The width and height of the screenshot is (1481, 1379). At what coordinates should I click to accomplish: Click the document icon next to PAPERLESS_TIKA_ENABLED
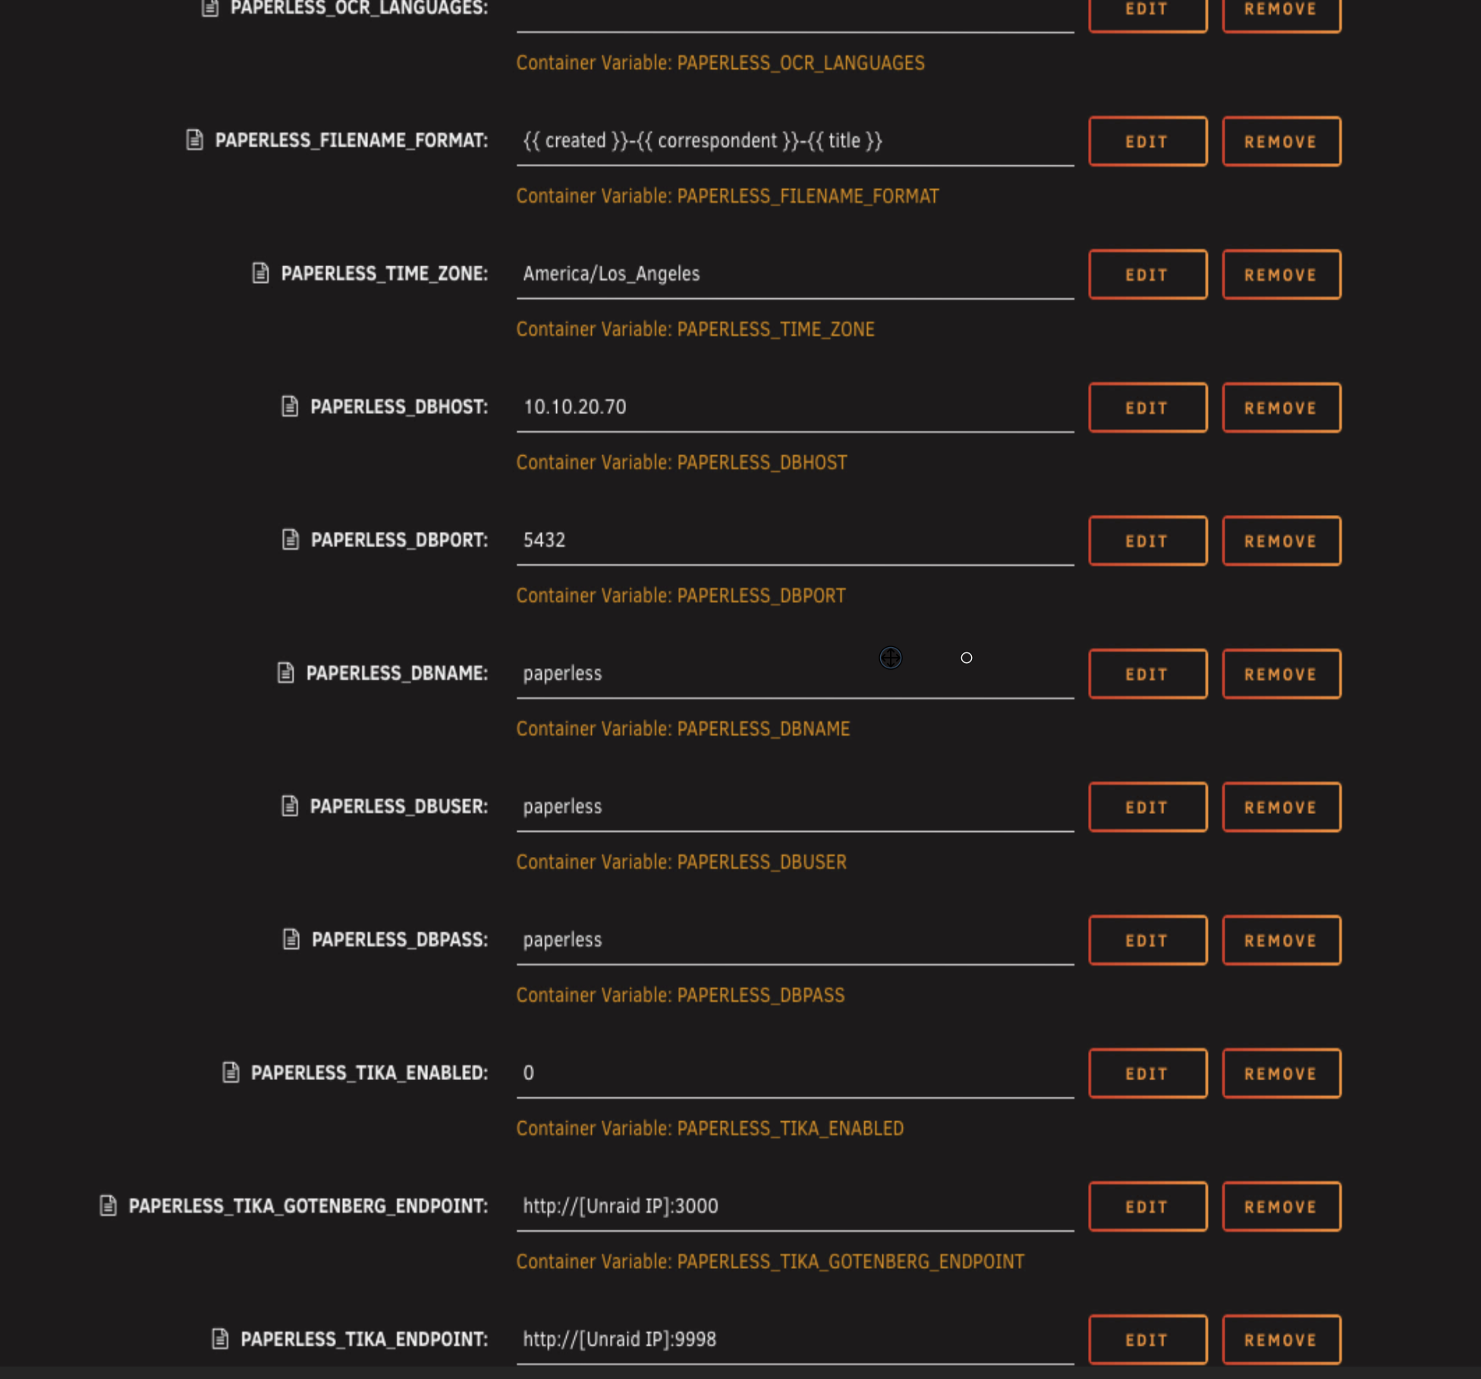(231, 1073)
